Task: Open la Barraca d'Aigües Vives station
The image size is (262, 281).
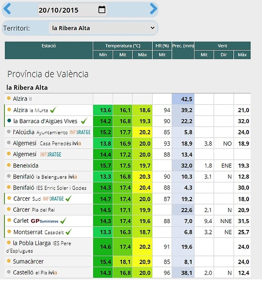Action: [x=45, y=121]
